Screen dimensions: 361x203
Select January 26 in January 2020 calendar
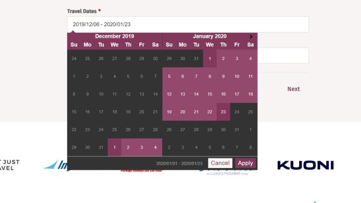pos(169,130)
